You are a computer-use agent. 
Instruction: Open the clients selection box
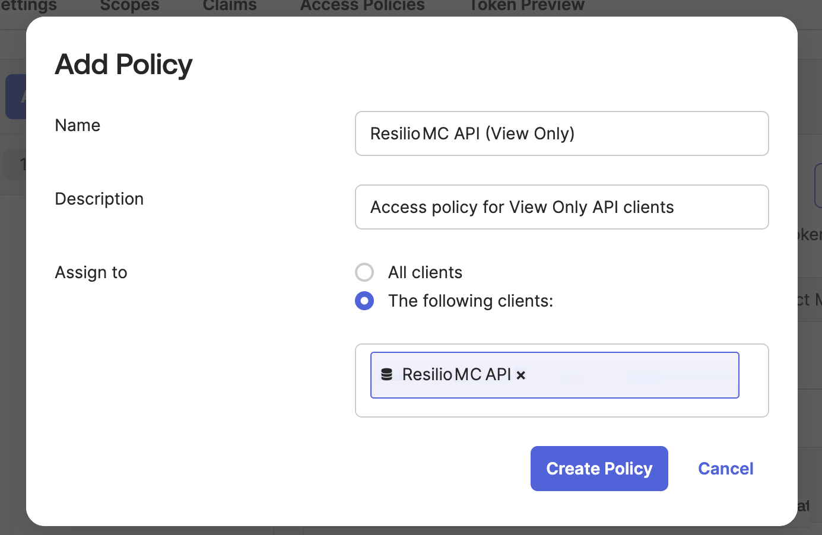(x=629, y=375)
